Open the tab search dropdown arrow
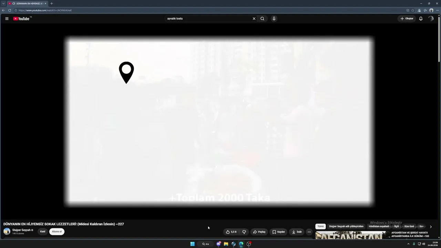The height and width of the screenshot is (248, 441). [3, 3]
